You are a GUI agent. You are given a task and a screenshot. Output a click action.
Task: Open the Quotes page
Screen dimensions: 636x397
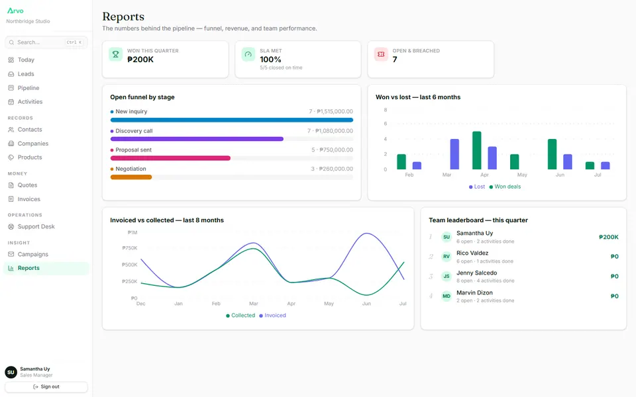(46, 185)
